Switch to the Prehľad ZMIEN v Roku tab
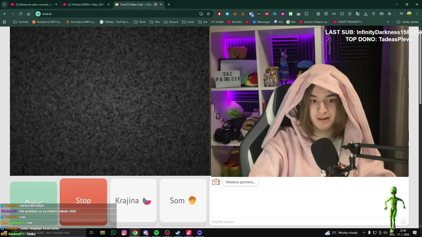Screen dimensions: 422x237 (86, 5)
